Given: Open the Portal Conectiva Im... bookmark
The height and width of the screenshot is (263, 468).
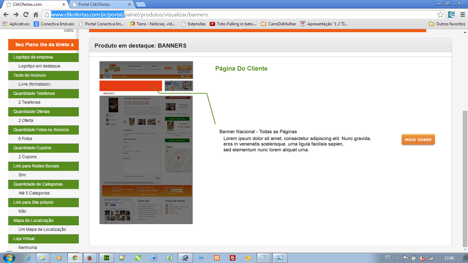Looking at the screenshot, I should click(102, 24).
